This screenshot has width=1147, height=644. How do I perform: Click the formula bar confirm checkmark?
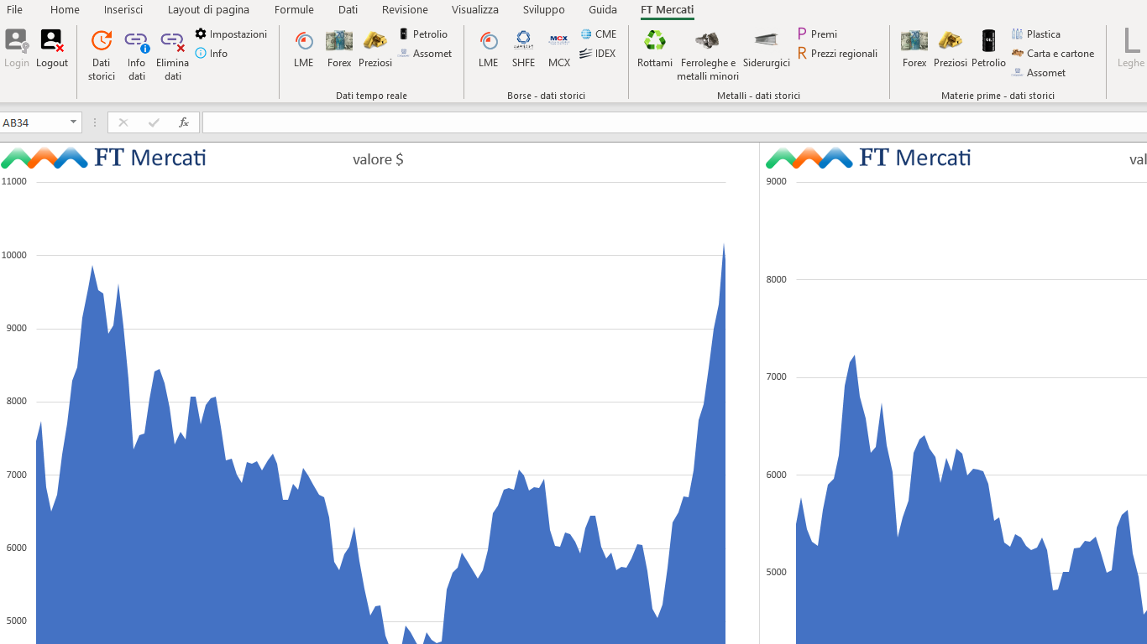point(154,122)
